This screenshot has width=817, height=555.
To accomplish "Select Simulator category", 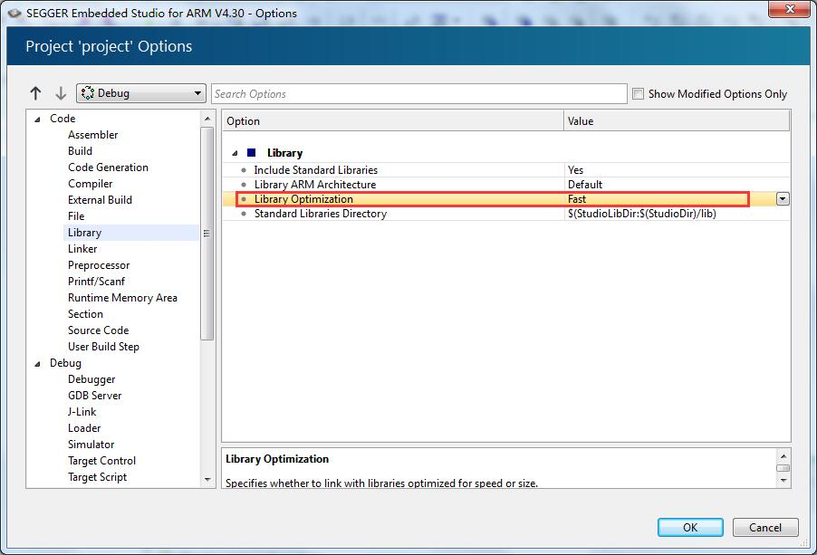I will click(91, 445).
